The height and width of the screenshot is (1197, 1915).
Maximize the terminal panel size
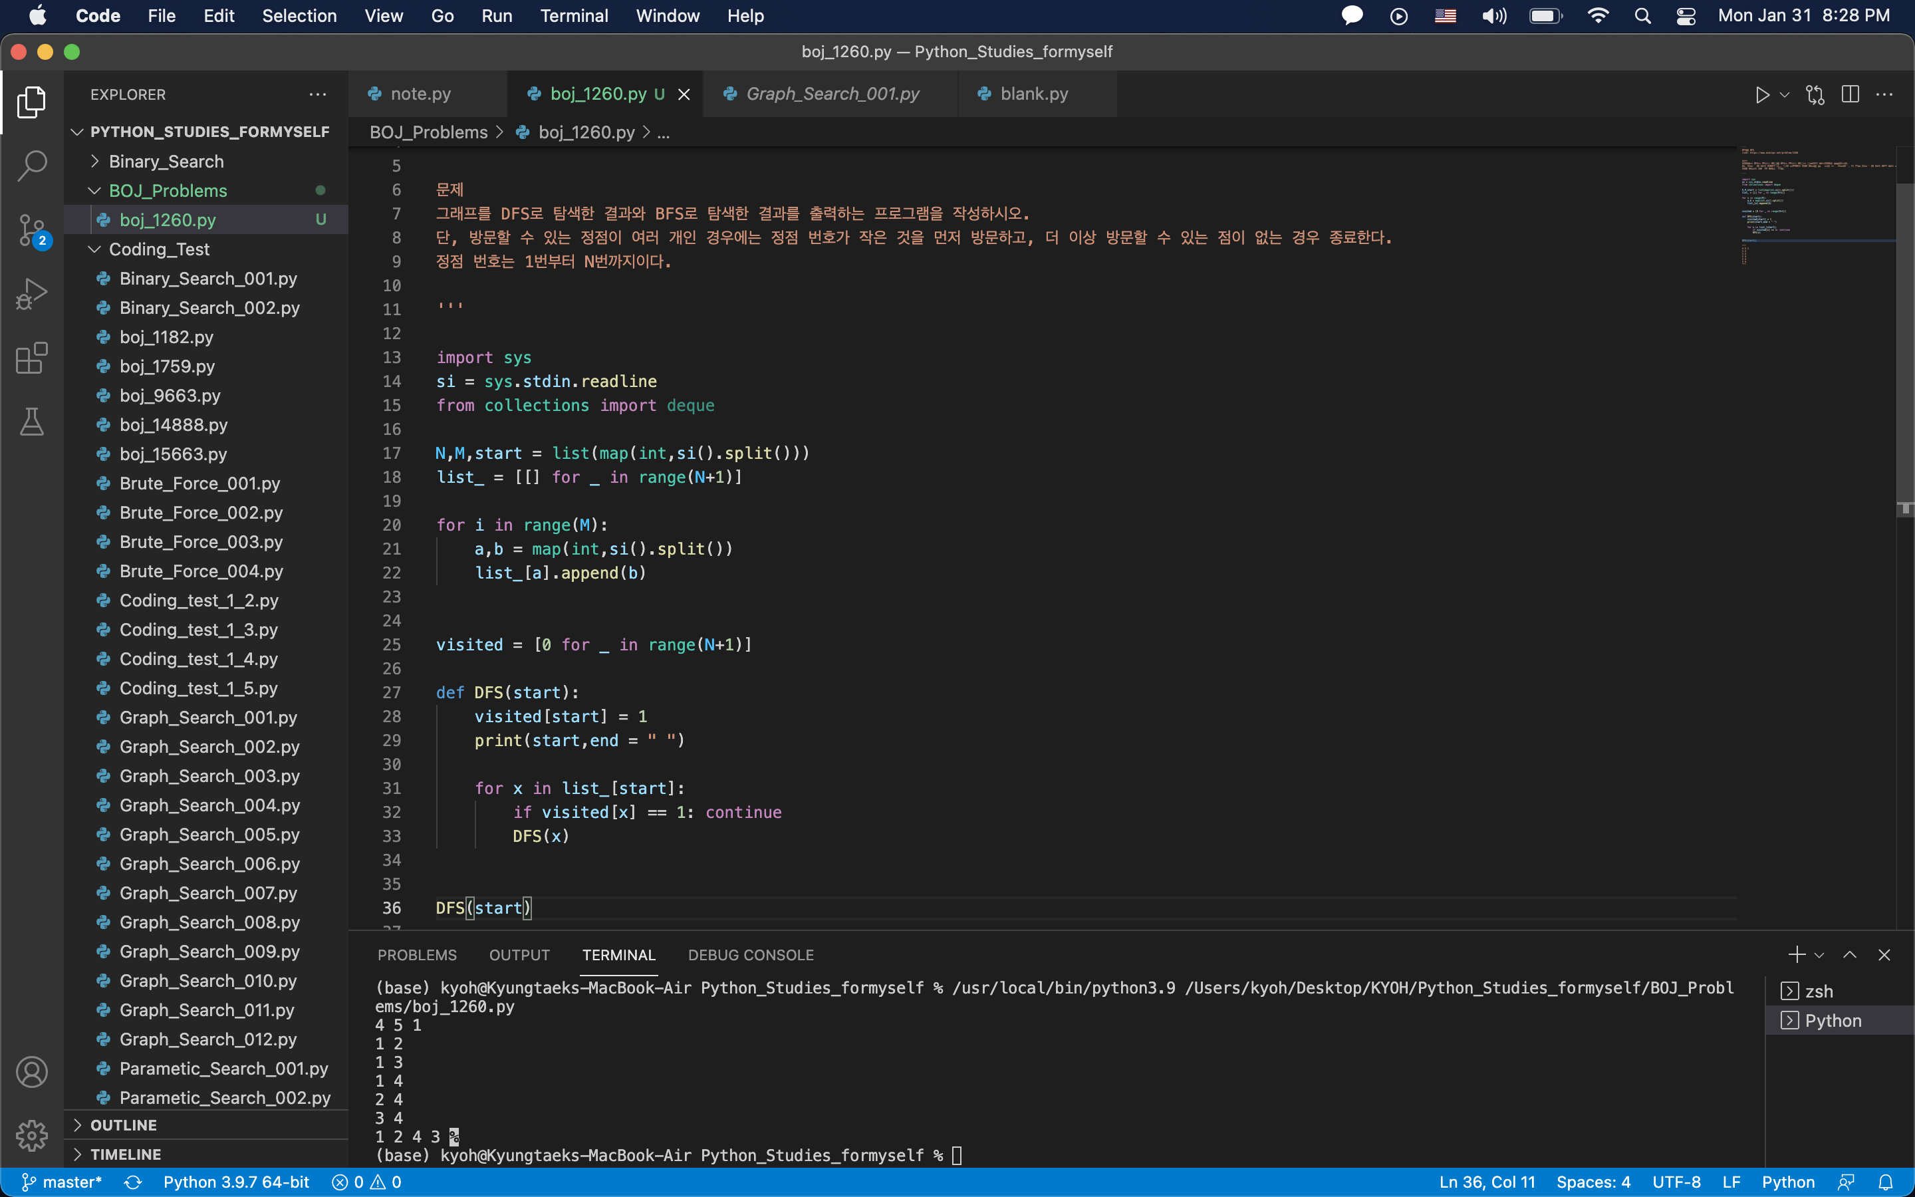1849,955
